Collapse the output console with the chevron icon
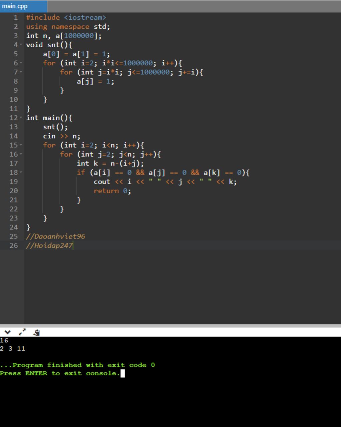 click(x=7, y=332)
